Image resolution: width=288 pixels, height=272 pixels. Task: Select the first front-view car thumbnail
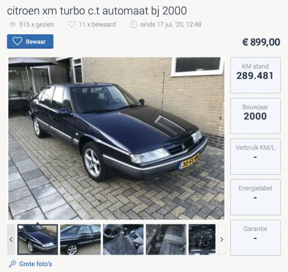coord(38,240)
